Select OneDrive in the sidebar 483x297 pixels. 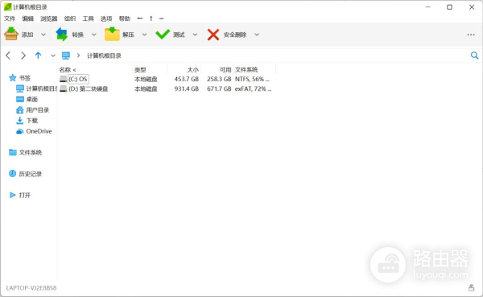click(34, 131)
